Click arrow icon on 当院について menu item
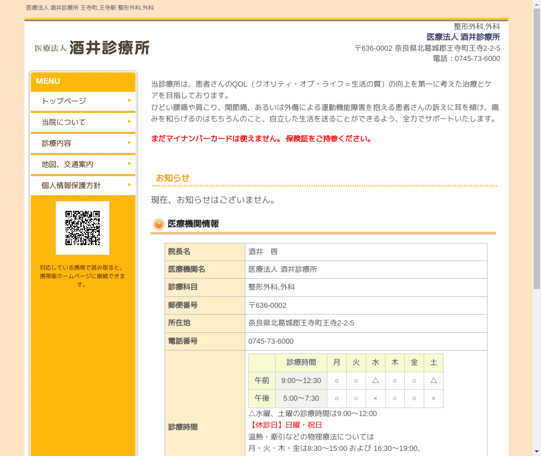This screenshot has width=541, height=456. coord(129,121)
